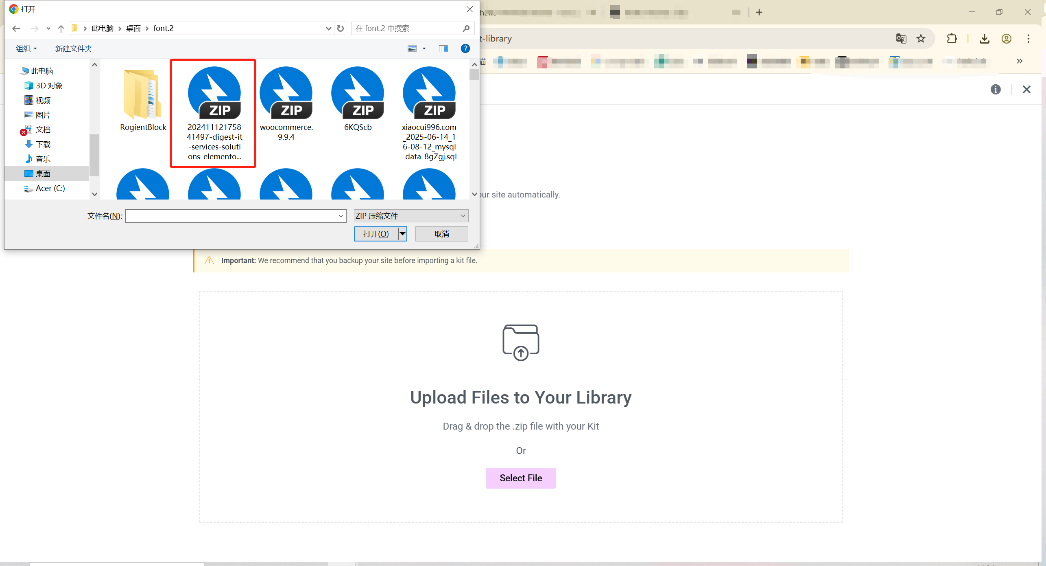The height and width of the screenshot is (566, 1046).
Task: Open the address path history dropdown
Action: pyautogui.click(x=328, y=29)
